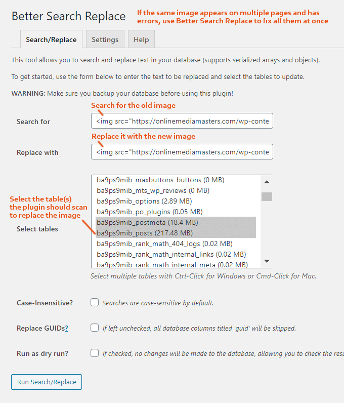Check the Replace GUIDs option
Screen dimensions: 344x403
[95, 328]
